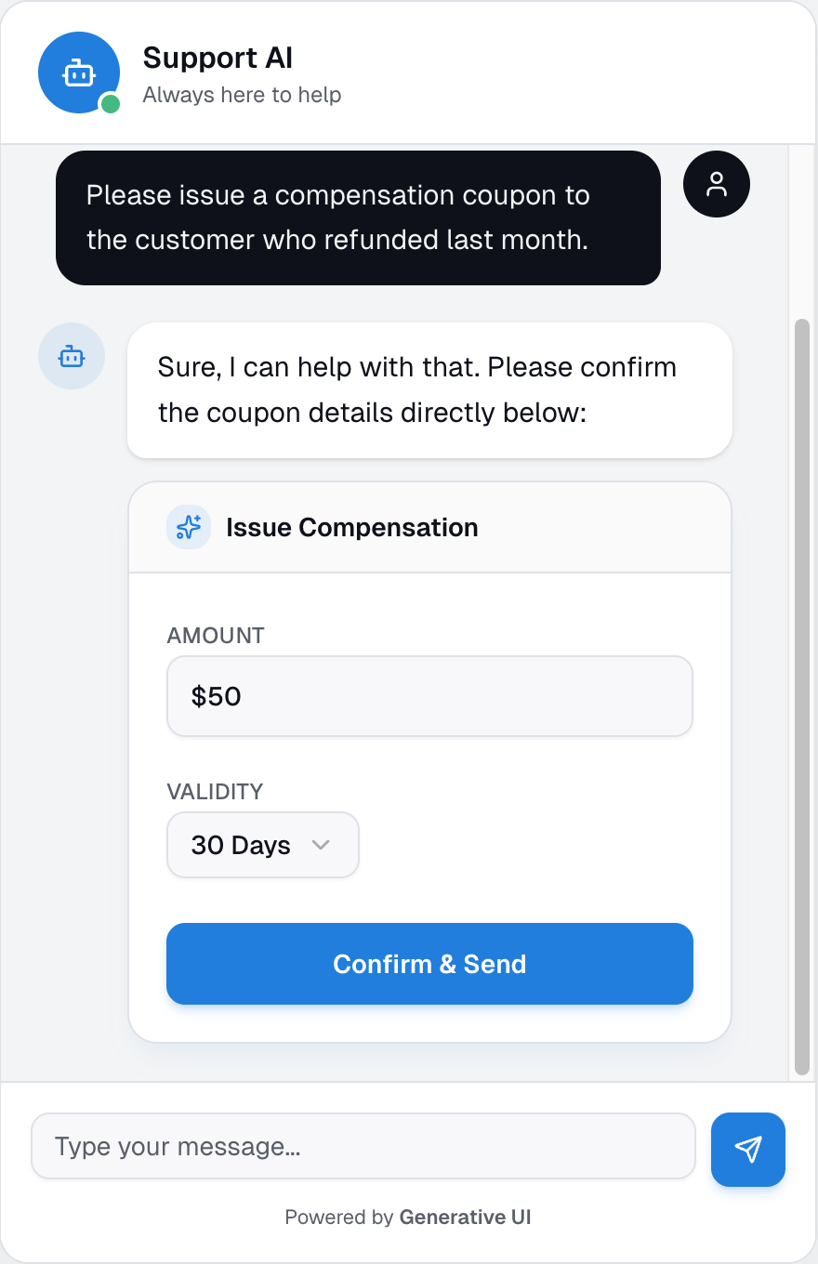The width and height of the screenshot is (818, 1264).
Task: Click the user profile avatar icon
Action: [x=716, y=184]
